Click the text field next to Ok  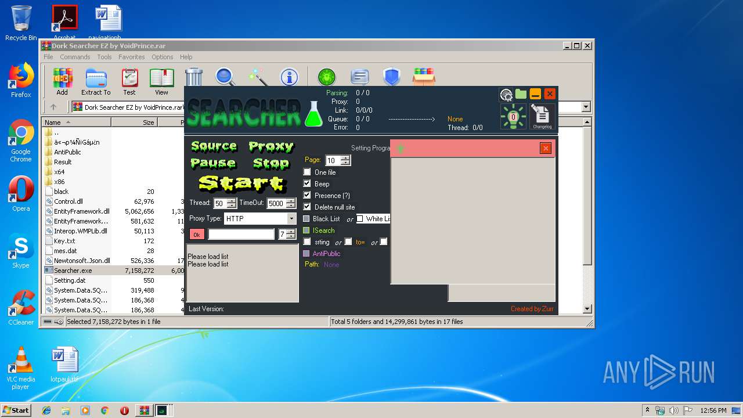click(x=241, y=235)
